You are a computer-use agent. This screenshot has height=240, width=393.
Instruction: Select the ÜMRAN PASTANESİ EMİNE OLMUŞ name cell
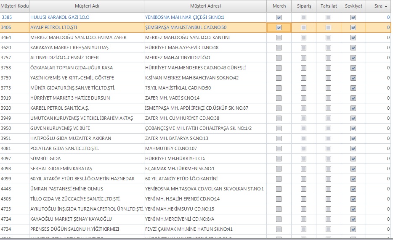click(x=87, y=189)
